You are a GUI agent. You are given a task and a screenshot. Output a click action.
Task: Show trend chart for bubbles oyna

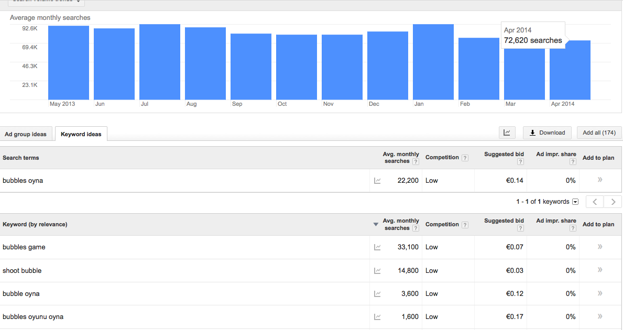tap(377, 181)
